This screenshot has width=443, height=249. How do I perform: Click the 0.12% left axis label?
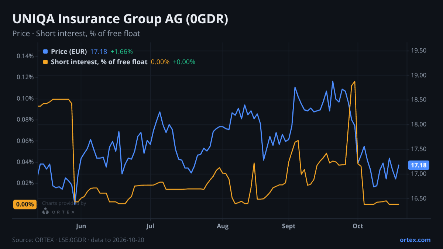[25, 77]
